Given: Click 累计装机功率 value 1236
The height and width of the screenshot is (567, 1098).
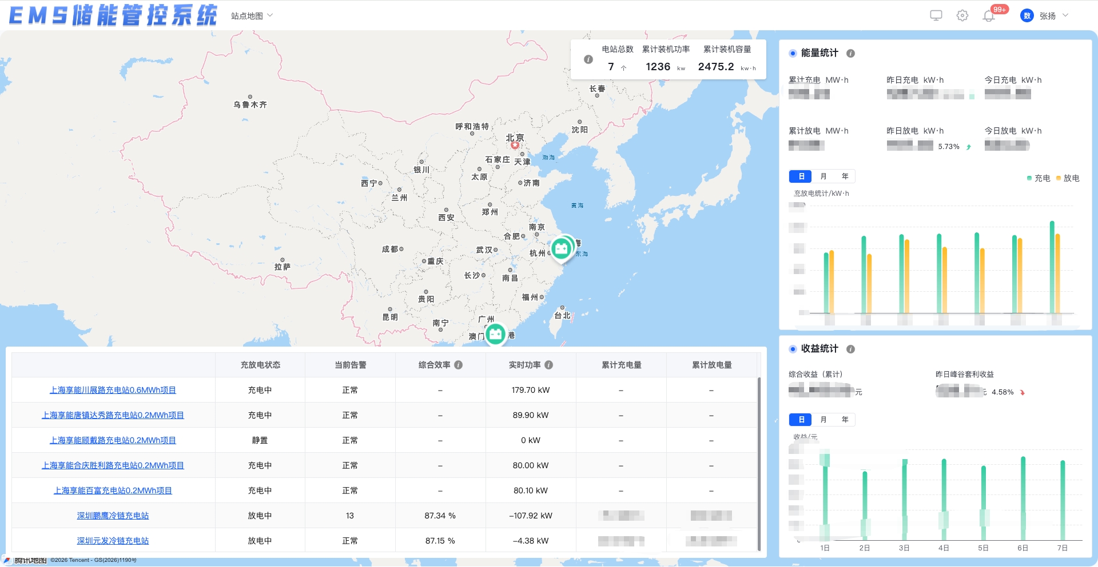Looking at the screenshot, I should 658,67.
